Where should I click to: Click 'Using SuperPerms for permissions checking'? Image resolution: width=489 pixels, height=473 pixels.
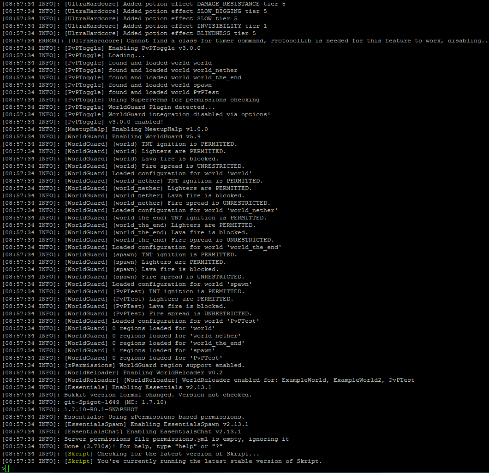(x=184, y=100)
